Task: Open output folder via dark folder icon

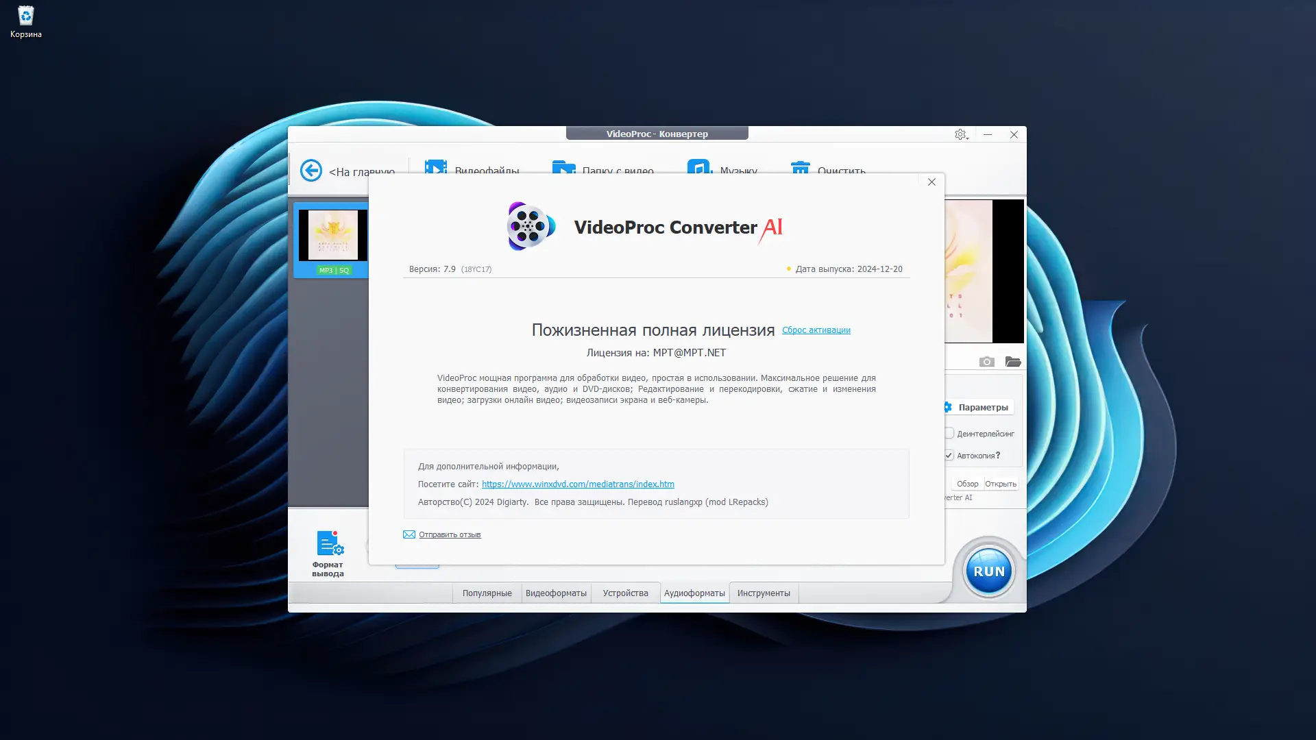Action: pos(1012,362)
